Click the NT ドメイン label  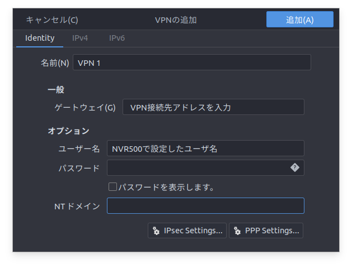pos(77,206)
